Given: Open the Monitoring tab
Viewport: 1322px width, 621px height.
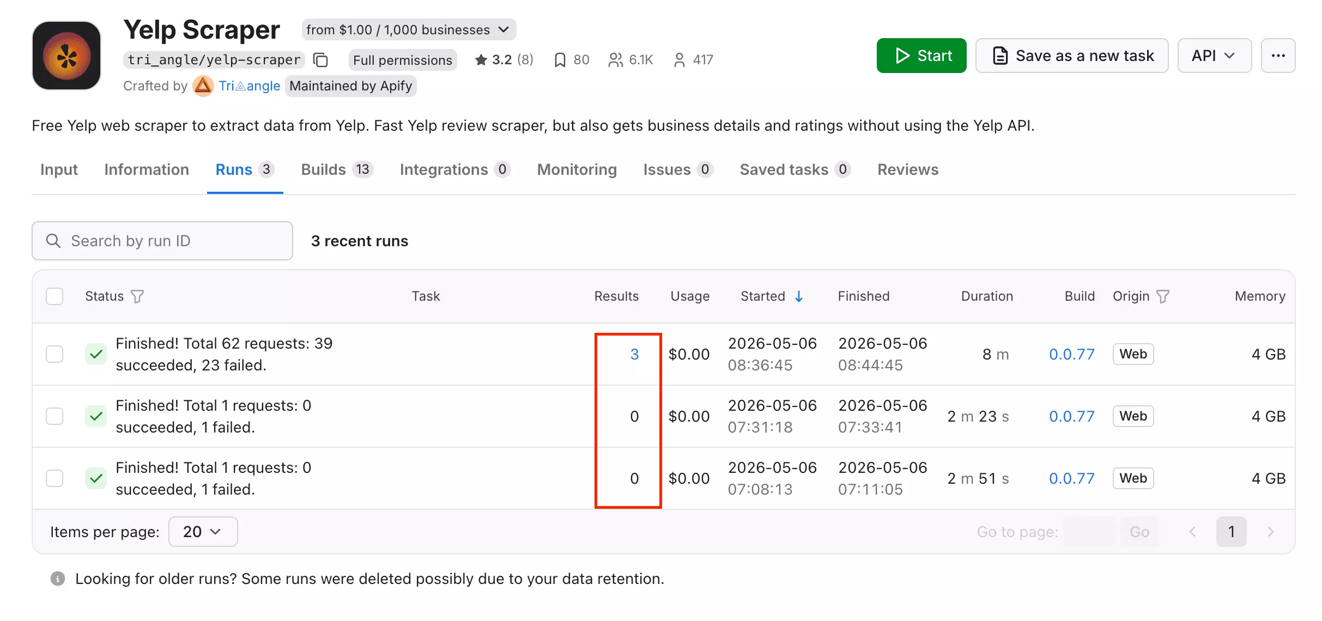Looking at the screenshot, I should tap(577, 170).
